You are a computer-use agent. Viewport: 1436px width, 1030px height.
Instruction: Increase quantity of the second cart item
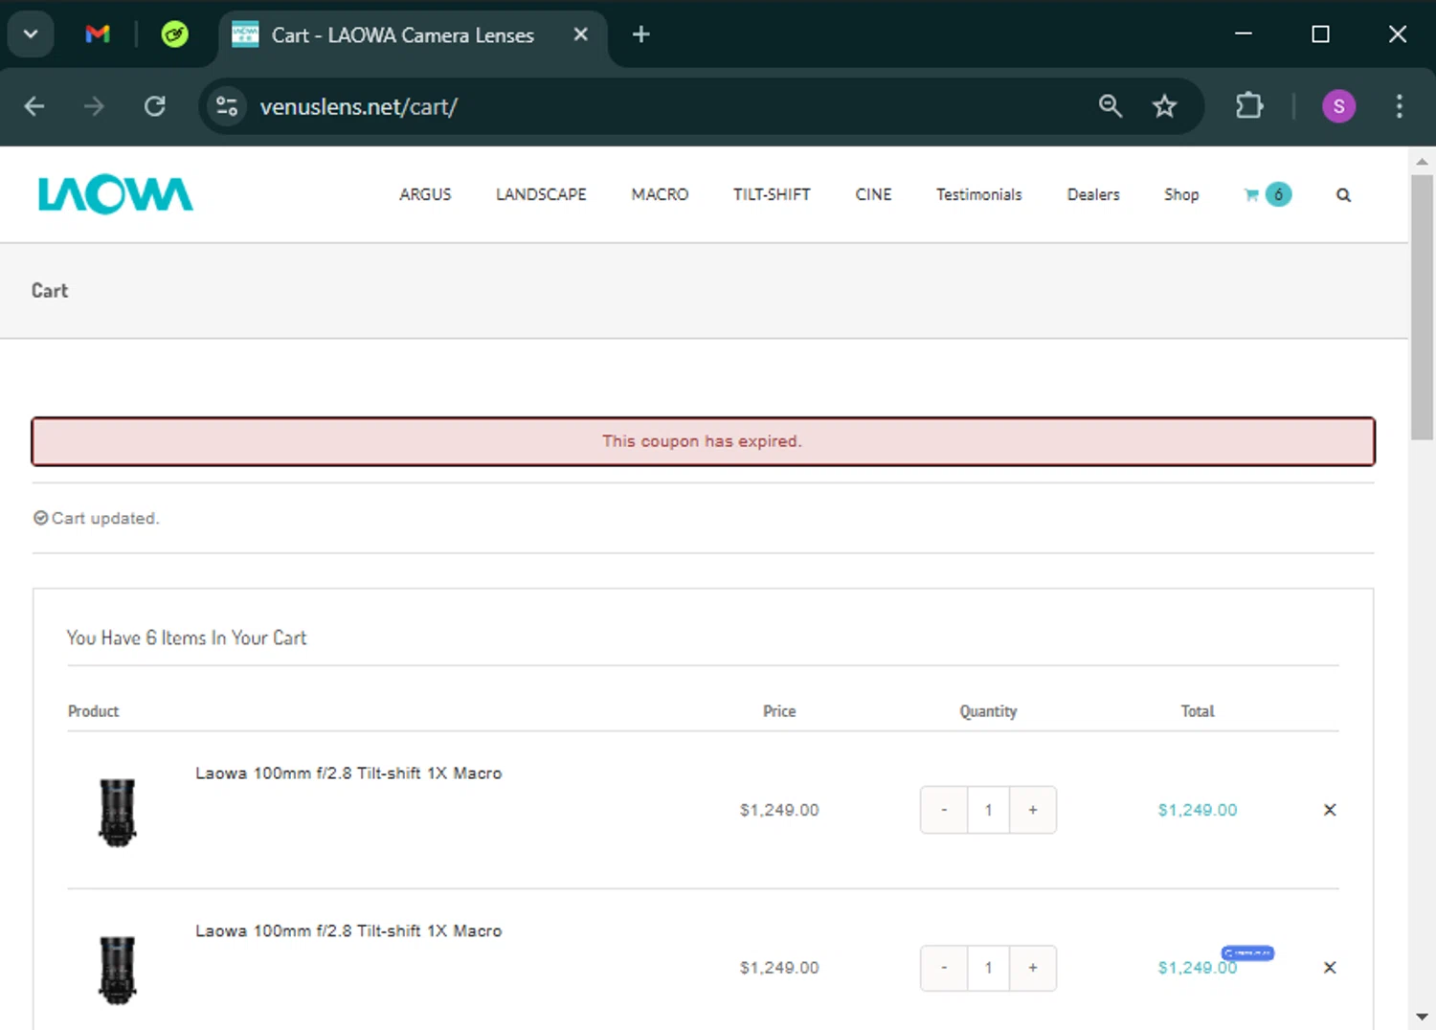click(x=1033, y=968)
